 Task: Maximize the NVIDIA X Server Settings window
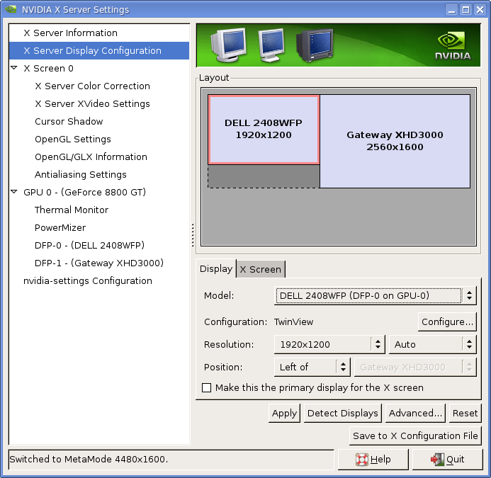click(x=465, y=10)
